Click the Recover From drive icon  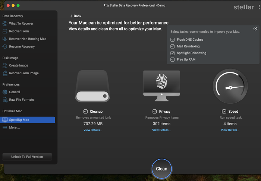click(x=5, y=31)
